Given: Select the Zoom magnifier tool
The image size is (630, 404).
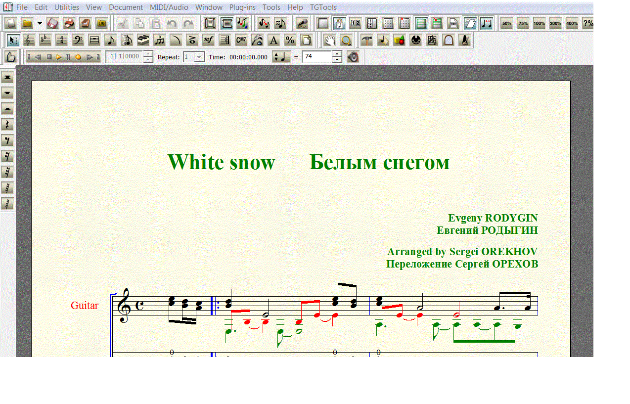Looking at the screenshot, I should (346, 41).
